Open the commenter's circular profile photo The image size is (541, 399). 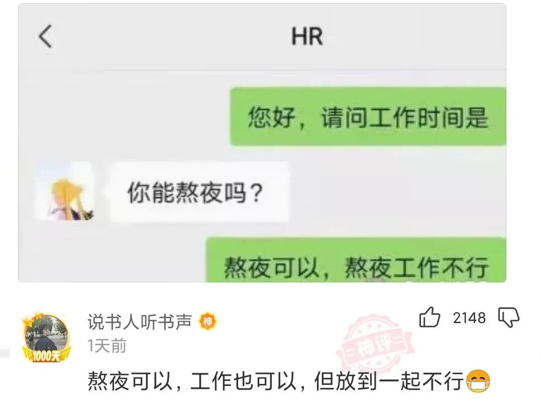tap(47, 334)
